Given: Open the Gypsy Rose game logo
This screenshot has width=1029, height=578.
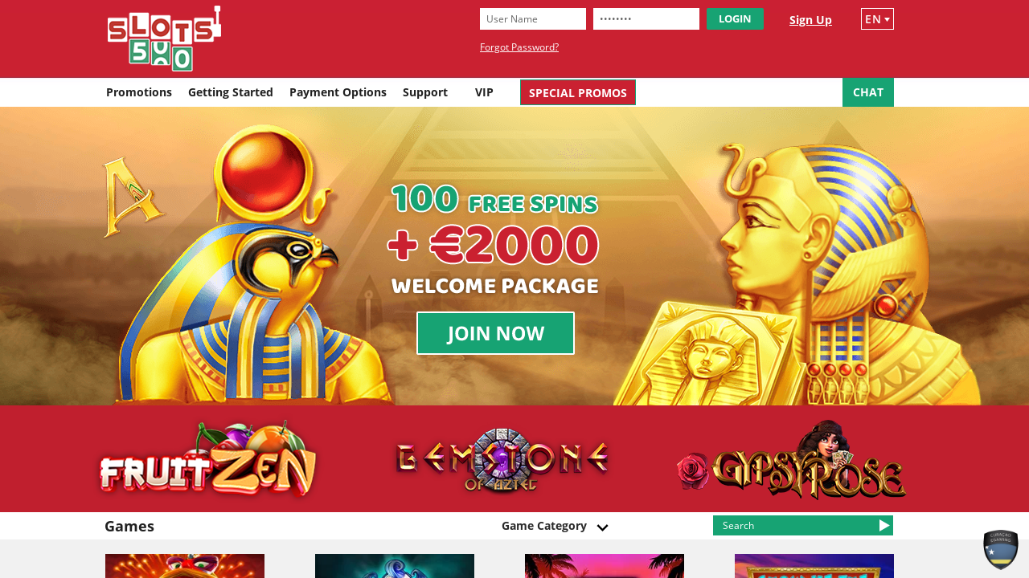Looking at the screenshot, I should pyautogui.click(x=791, y=460).
